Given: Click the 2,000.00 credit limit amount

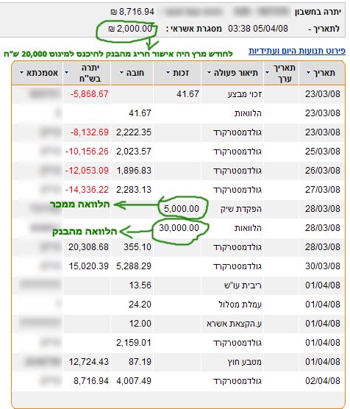Looking at the screenshot, I should point(130,29).
